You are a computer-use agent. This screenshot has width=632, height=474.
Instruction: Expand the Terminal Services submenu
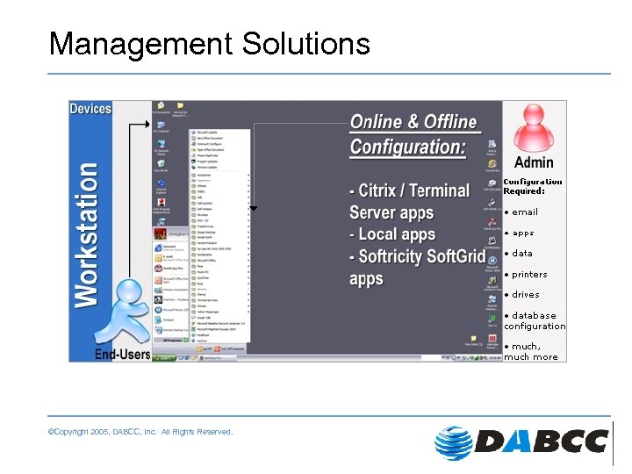tap(220, 300)
